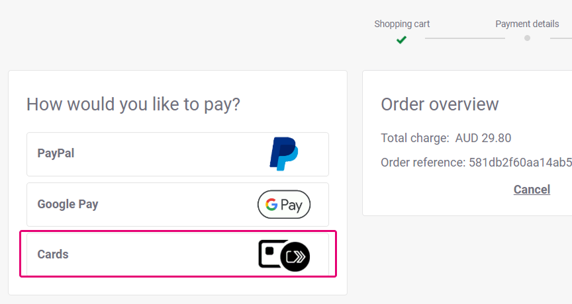
Task: Click the Total charge label
Action: pyautogui.click(x=414, y=138)
